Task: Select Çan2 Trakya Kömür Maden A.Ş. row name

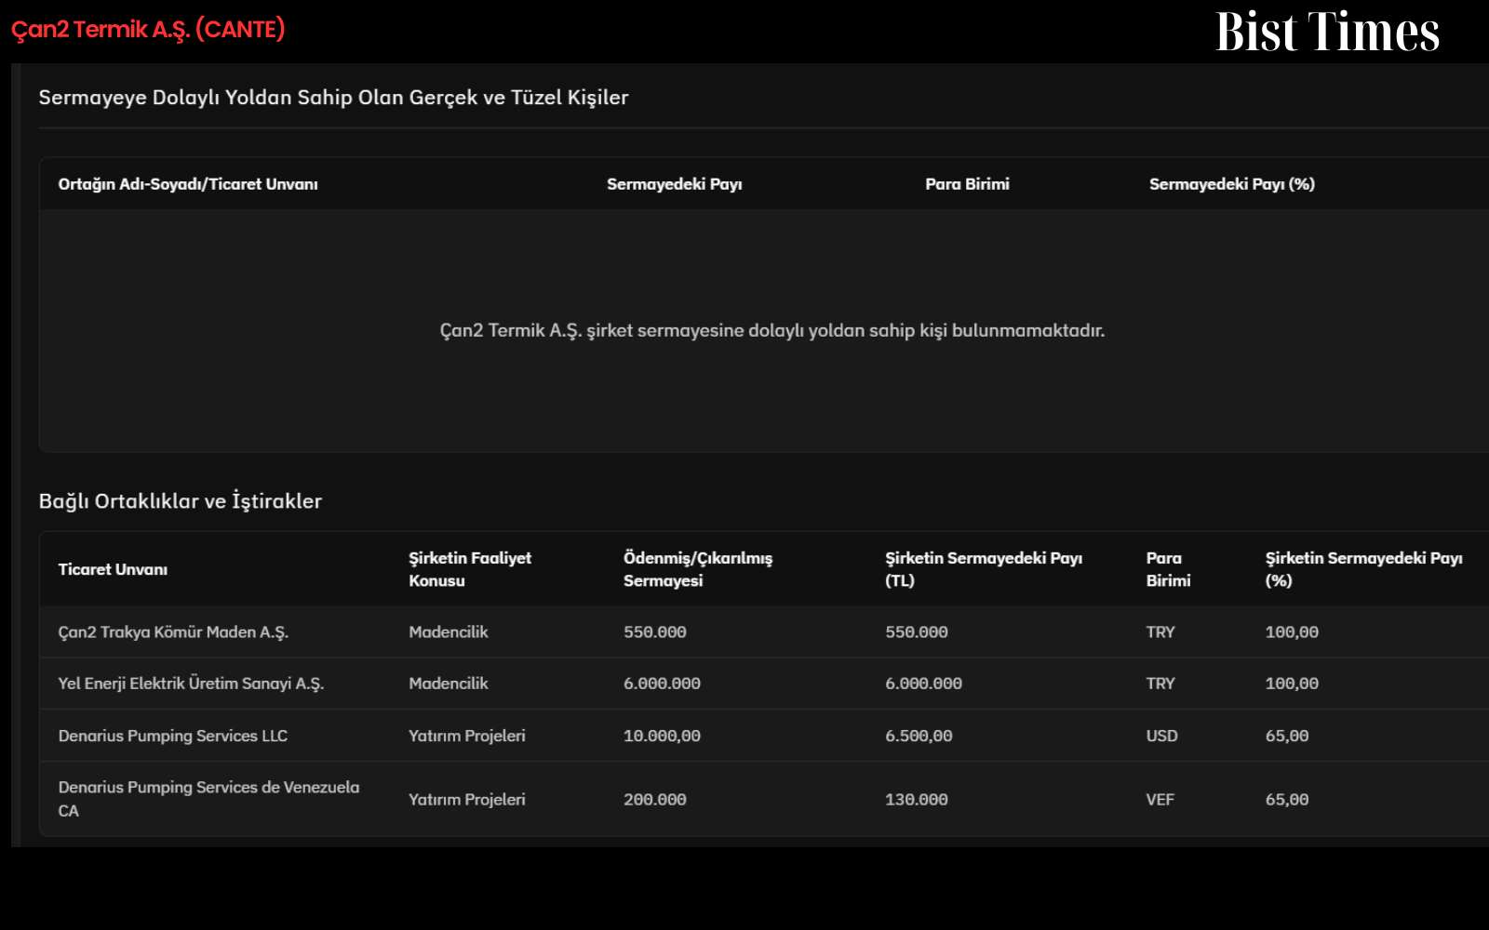Action: click(173, 632)
